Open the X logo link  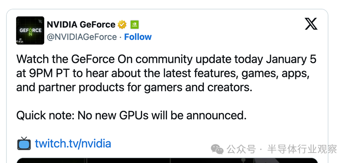pos(311,24)
